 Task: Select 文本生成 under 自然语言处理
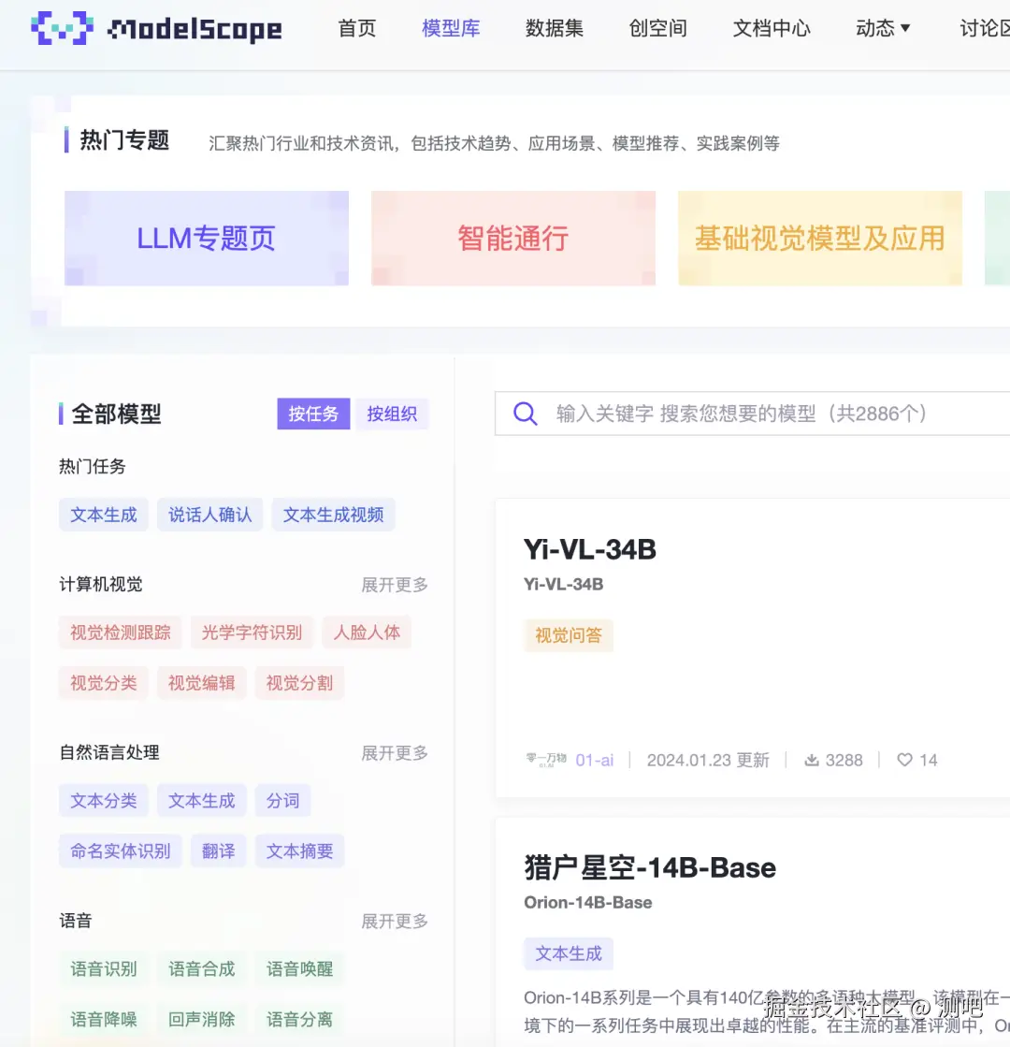[x=202, y=801]
